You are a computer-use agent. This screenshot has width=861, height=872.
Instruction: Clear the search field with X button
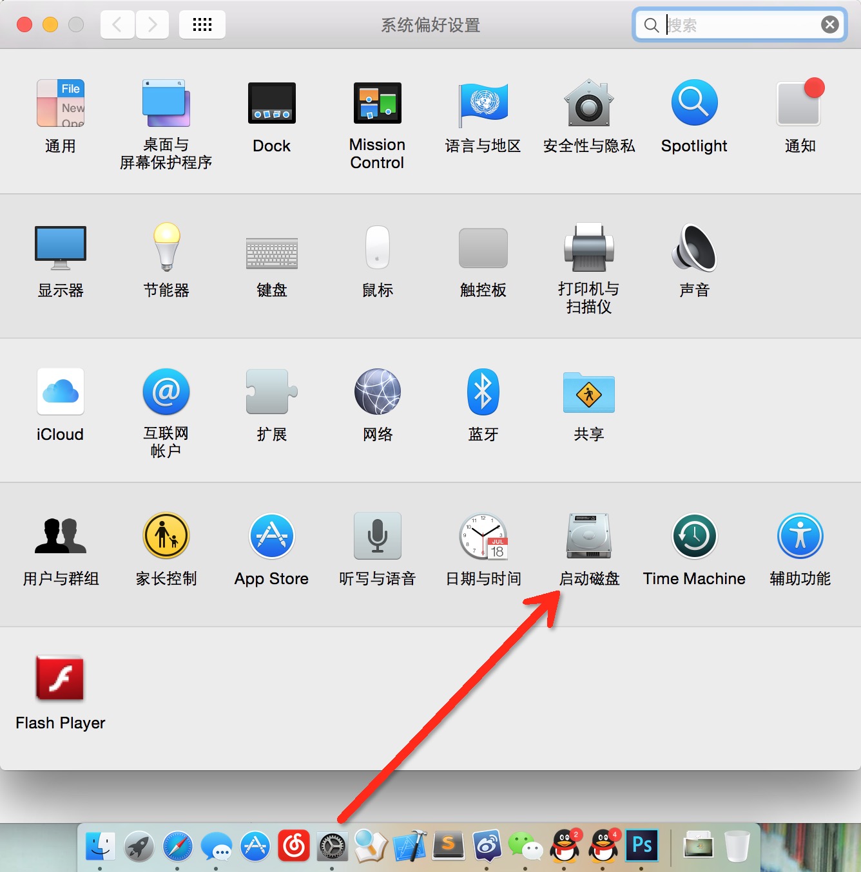pos(830,25)
